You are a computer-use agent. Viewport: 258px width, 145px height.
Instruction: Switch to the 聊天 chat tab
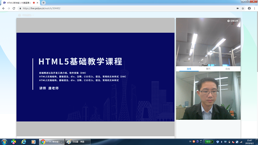click(x=208, y=69)
